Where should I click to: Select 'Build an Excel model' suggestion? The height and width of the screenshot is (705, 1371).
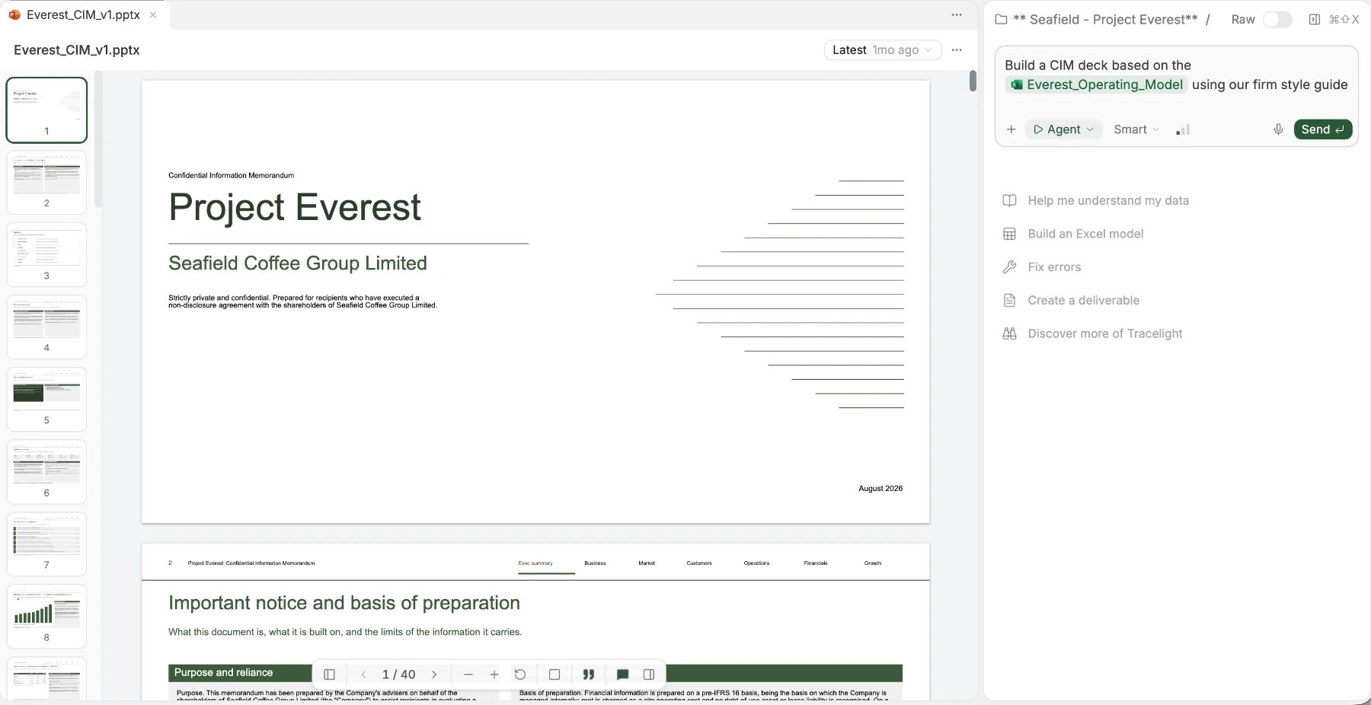click(x=1085, y=234)
